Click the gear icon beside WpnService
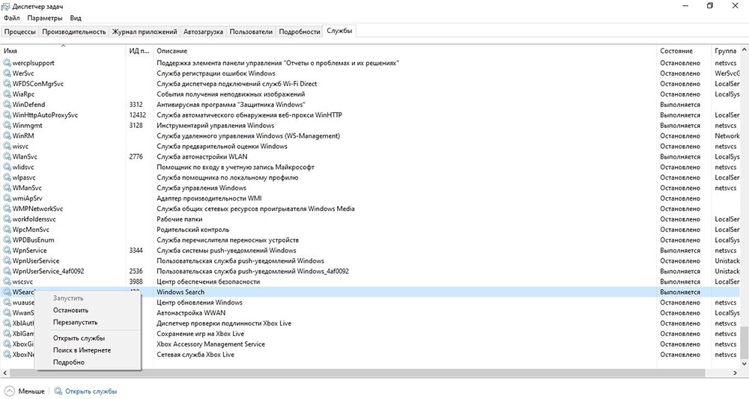The width and height of the screenshot is (749, 399). click(7, 251)
